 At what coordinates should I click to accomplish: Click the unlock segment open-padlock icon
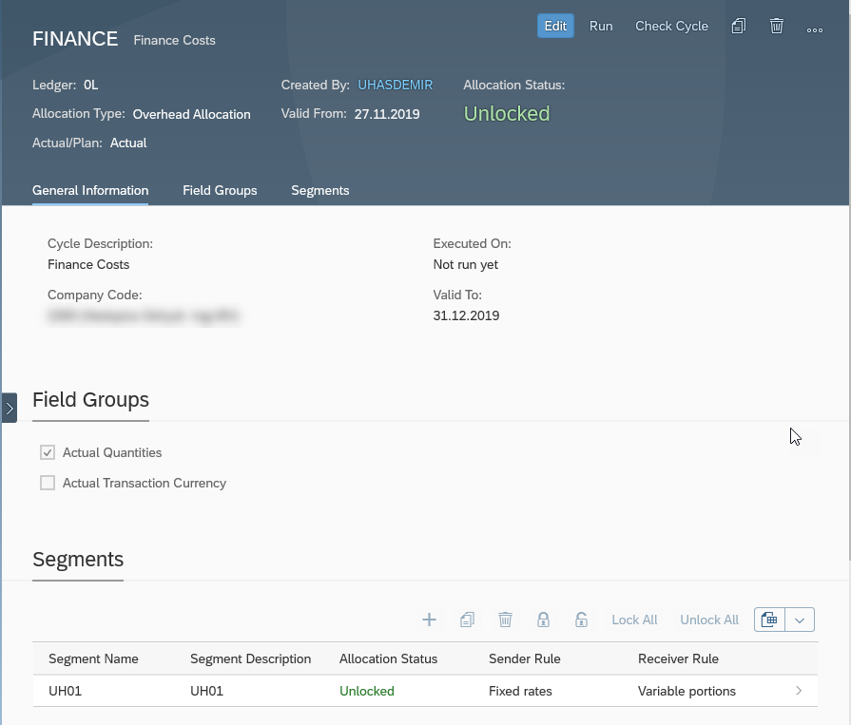tap(581, 620)
